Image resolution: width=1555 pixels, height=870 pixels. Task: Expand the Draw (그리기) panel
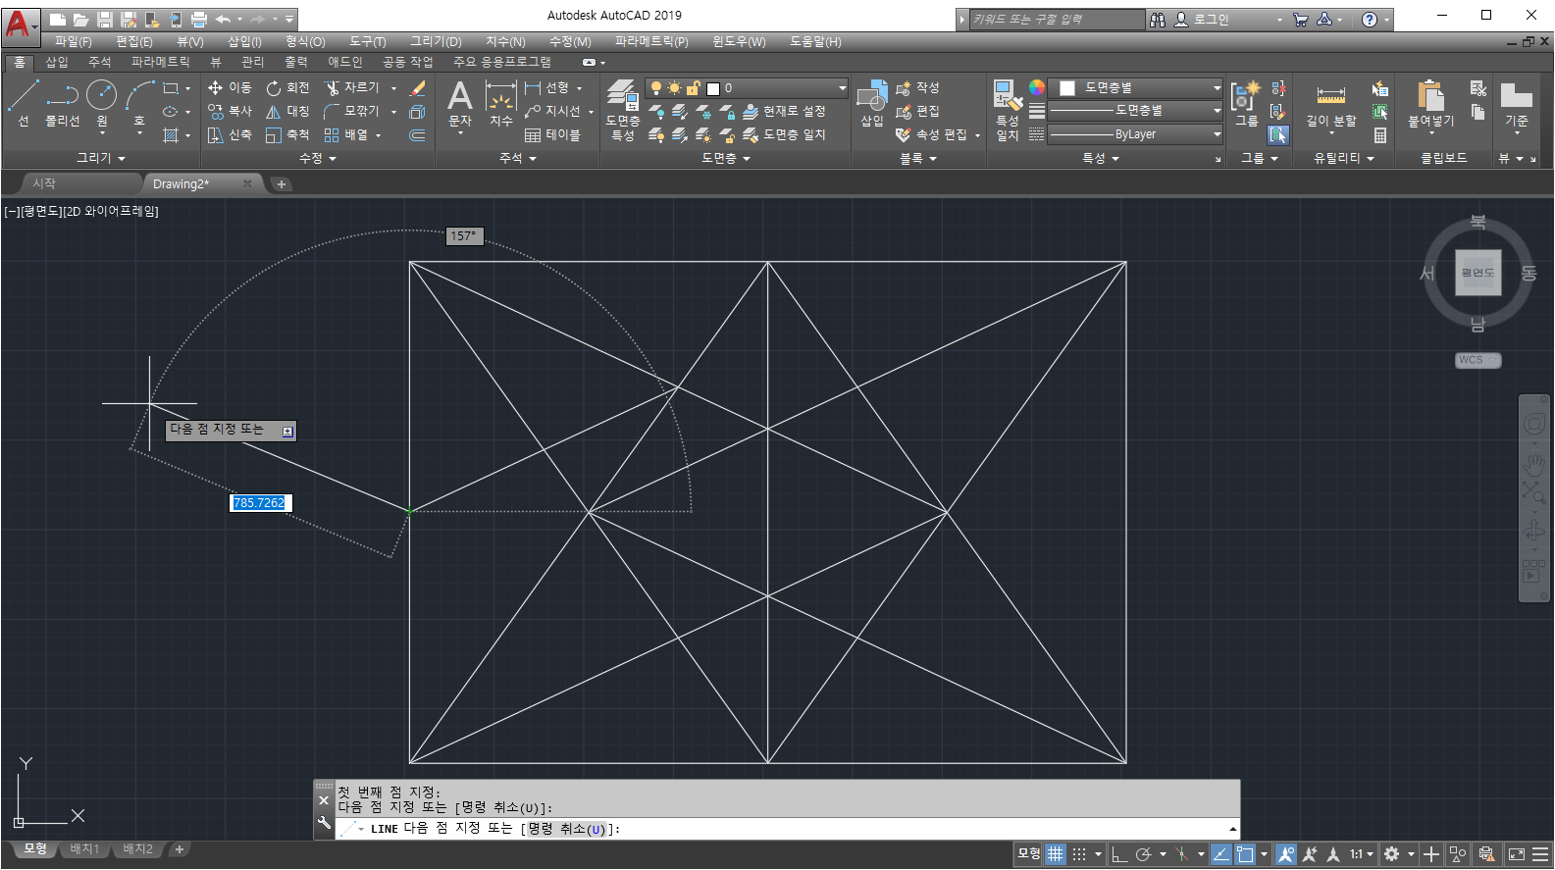101,158
